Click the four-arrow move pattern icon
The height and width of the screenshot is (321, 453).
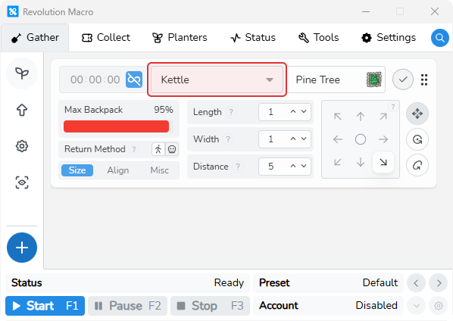click(x=417, y=114)
